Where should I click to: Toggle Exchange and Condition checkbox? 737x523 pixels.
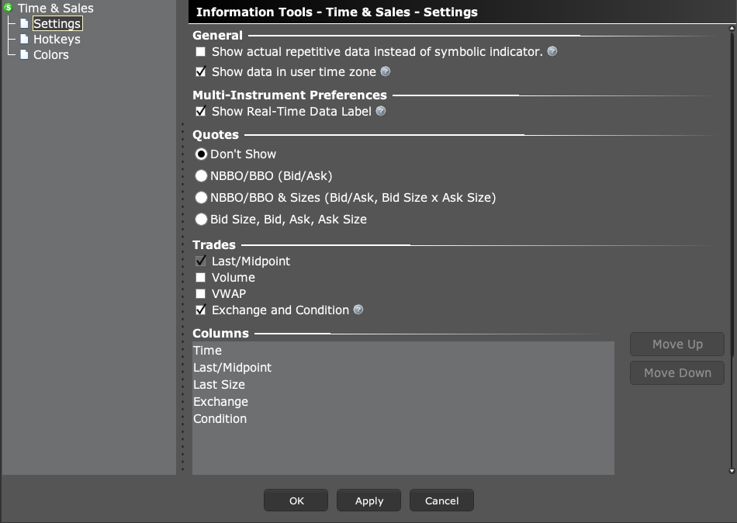201,310
